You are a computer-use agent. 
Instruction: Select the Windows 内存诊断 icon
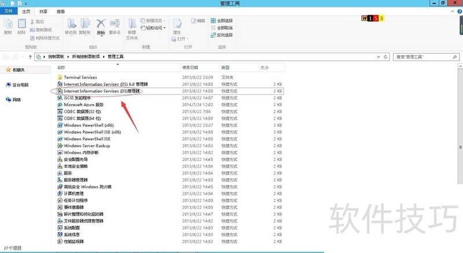pyautogui.click(x=60, y=152)
